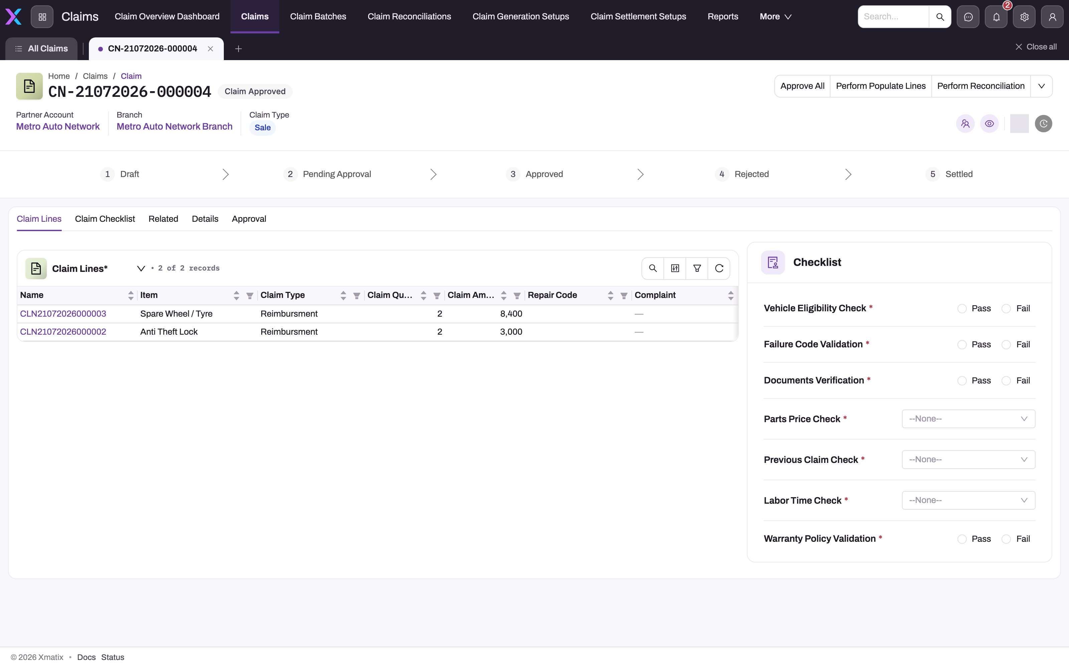Open the Labor Time Check dropdown
The width and height of the screenshot is (1069, 668).
pyautogui.click(x=968, y=500)
